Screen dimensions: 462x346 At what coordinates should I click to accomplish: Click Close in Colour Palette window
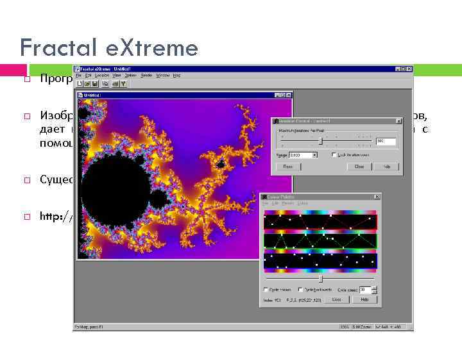coord(337,299)
